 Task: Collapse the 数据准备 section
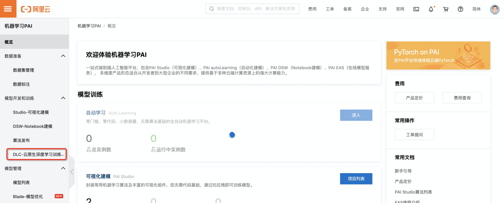tap(63, 56)
